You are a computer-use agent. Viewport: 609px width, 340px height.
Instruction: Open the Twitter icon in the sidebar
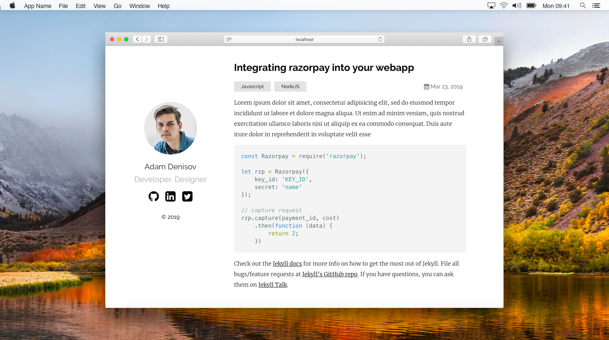187,196
